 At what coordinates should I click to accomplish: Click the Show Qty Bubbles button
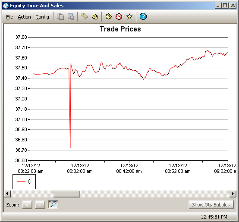pos(211,205)
